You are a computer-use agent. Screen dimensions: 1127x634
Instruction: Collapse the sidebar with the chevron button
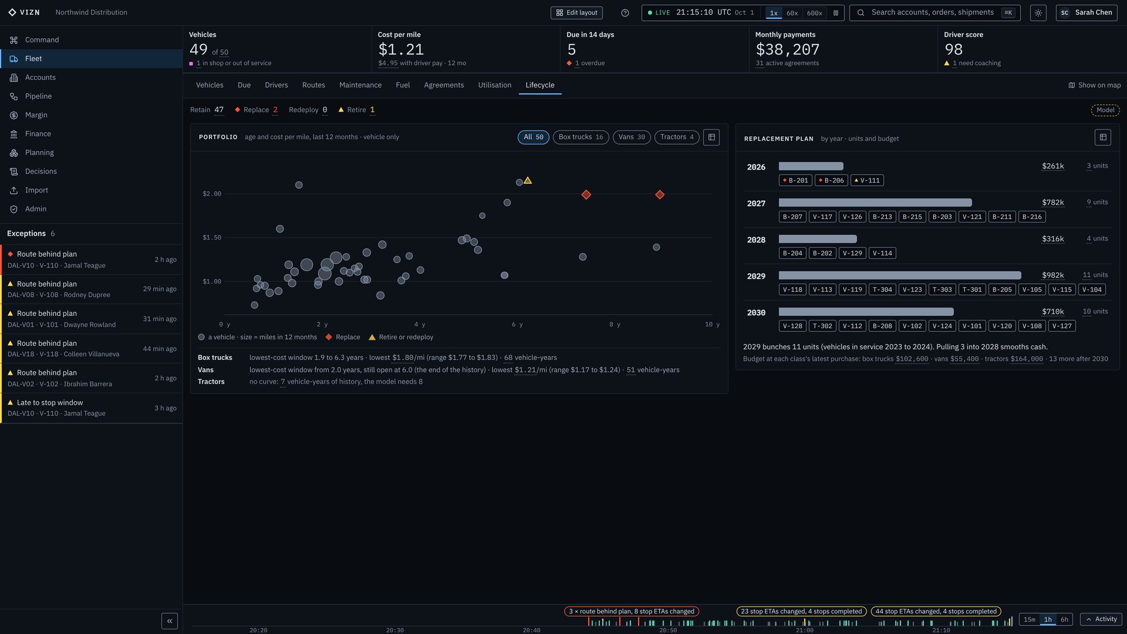click(x=170, y=621)
